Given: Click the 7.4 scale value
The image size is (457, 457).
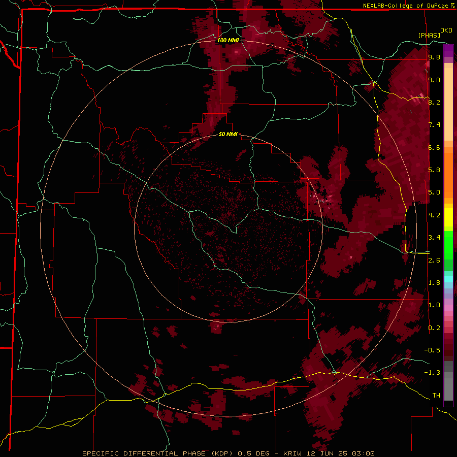Looking at the screenshot, I should 434,125.
